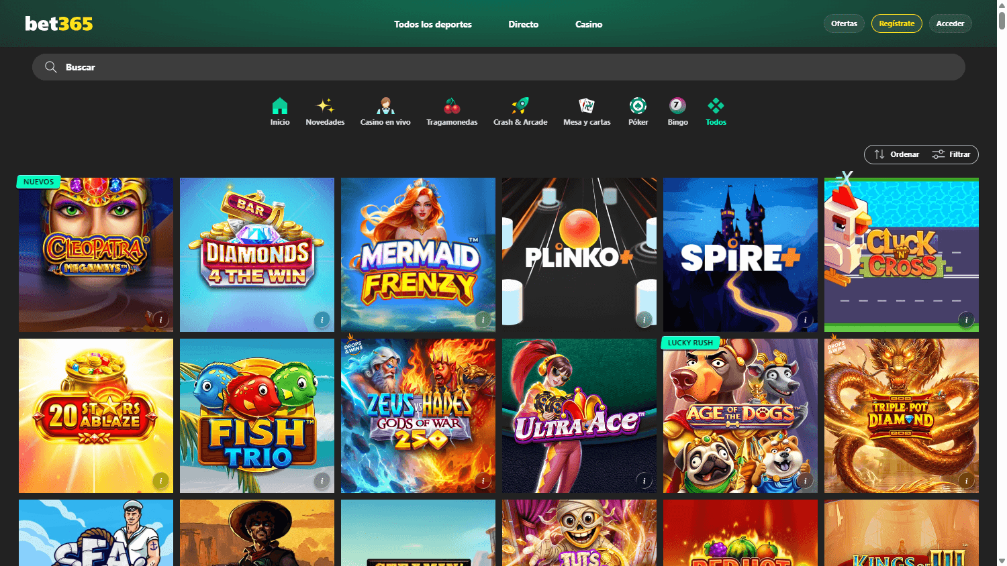Viewport: 1007px width, 566px height.
Task: Show info for Spire+
Action: tap(805, 320)
